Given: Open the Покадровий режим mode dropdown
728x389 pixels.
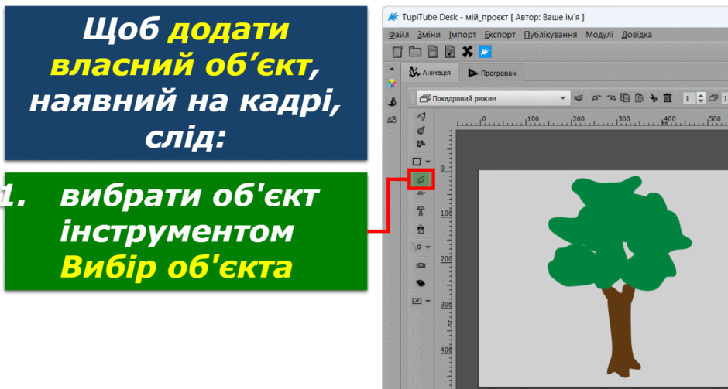Looking at the screenshot, I should 493,98.
